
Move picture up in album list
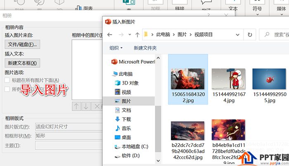click(76, 107)
